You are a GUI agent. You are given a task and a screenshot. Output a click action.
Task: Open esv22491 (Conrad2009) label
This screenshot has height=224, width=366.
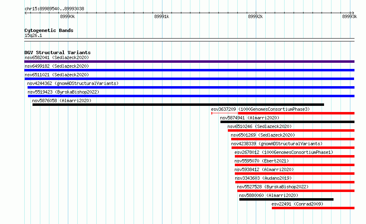(297, 204)
